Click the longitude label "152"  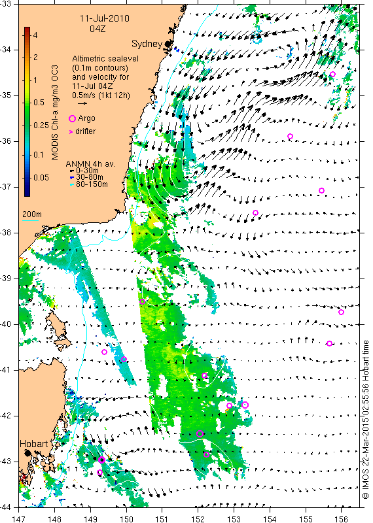pos(198,519)
